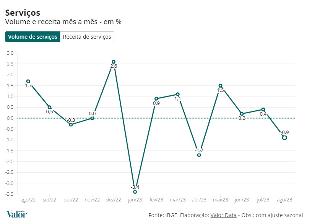Click the Serviços chart title

tap(23, 13)
